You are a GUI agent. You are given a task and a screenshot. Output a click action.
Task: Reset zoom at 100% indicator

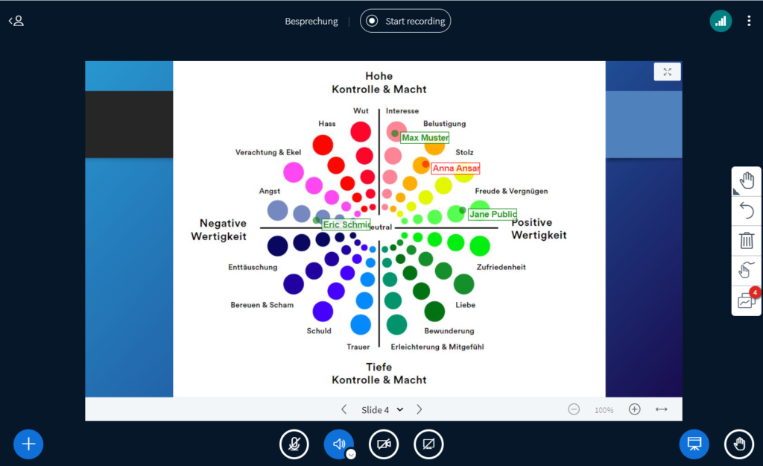(604, 410)
